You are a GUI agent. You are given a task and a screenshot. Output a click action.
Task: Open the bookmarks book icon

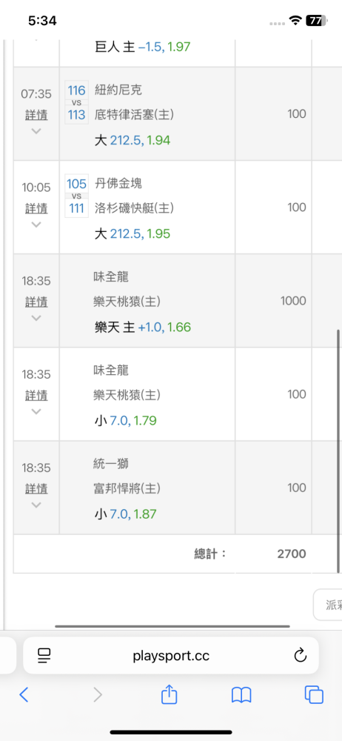(241, 695)
